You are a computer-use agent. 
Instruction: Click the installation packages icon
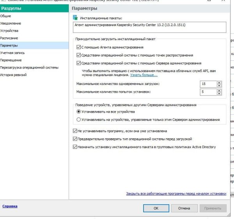point(75,18)
